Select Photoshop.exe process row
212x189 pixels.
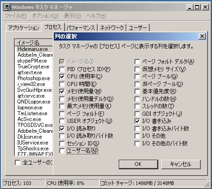(x=34, y=78)
